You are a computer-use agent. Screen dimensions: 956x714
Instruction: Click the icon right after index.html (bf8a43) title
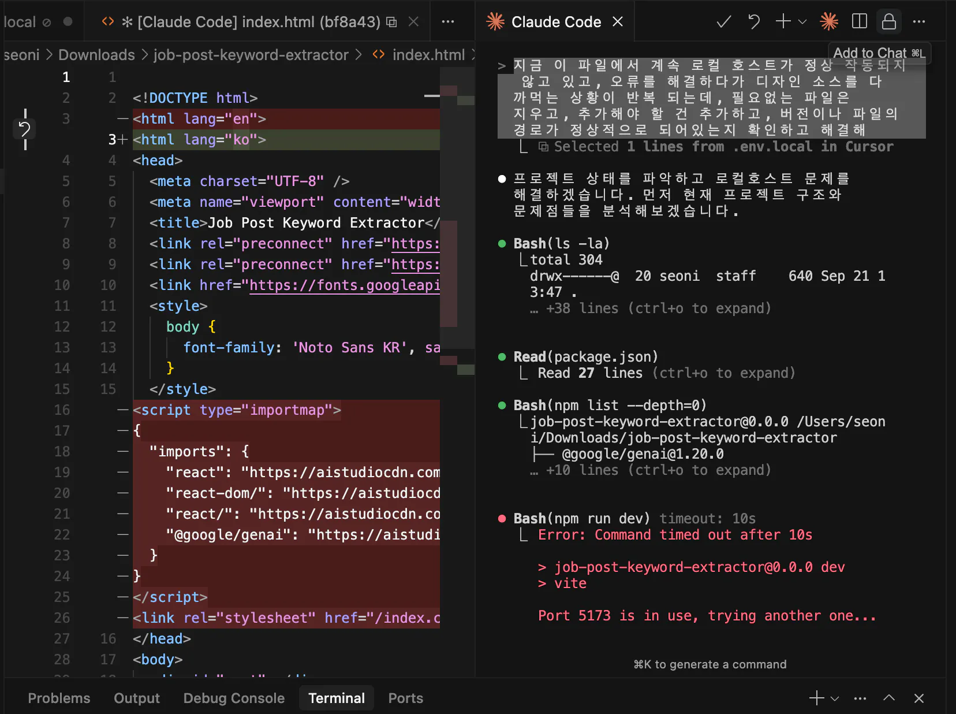(391, 22)
